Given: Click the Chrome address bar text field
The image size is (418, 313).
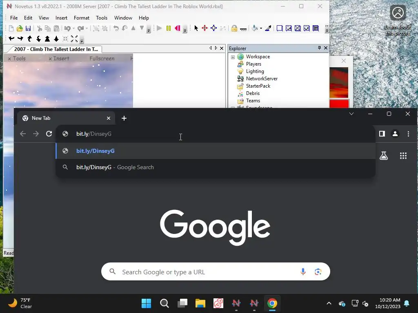Looking at the screenshot, I should tap(216, 134).
